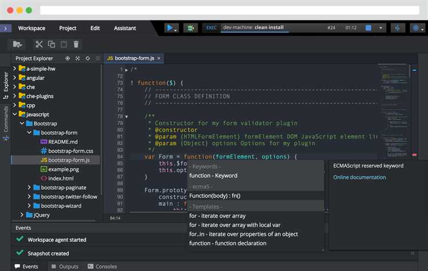
Task: Collapse the javascript project
Action: point(15,114)
